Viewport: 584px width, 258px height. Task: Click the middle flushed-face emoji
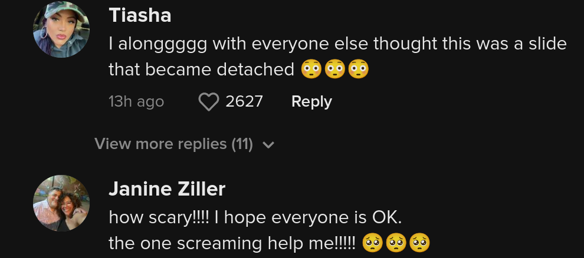point(335,69)
